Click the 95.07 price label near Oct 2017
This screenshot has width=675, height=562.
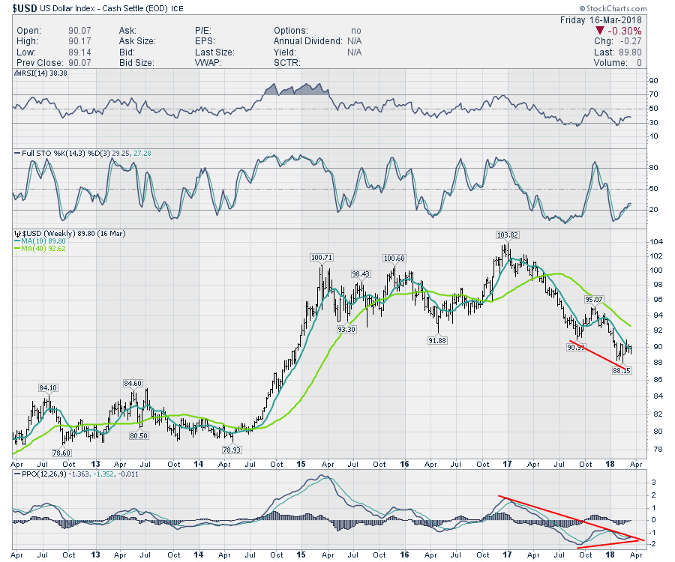coord(594,299)
